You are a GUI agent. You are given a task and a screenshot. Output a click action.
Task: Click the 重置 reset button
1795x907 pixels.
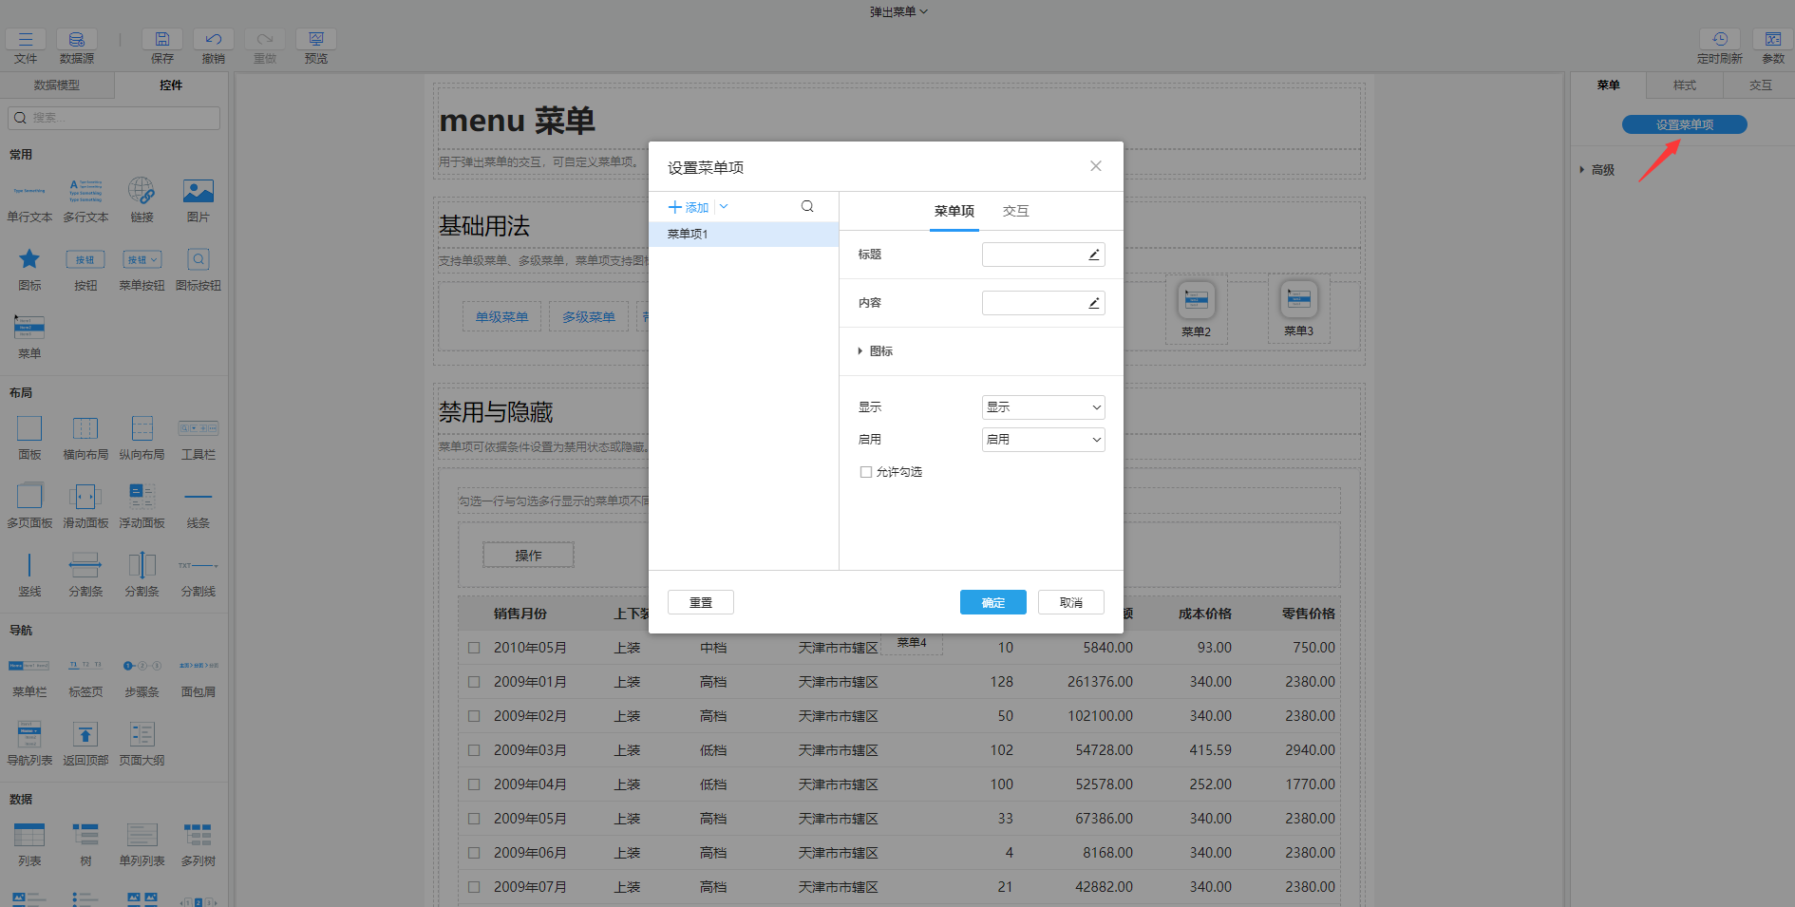[701, 603]
